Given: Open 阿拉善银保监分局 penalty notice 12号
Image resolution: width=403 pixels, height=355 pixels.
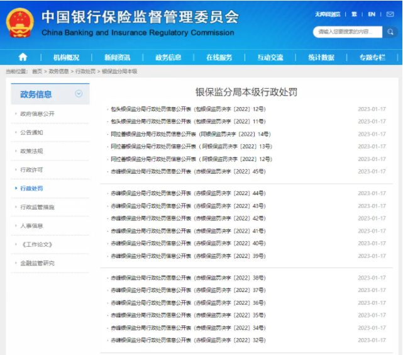Looking at the screenshot, I should pyautogui.click(x=192, y=159).
